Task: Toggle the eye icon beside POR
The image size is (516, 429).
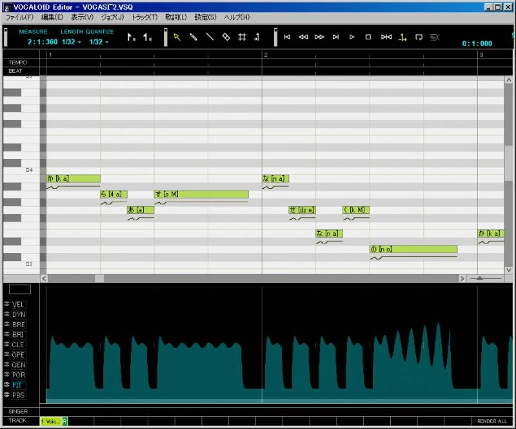Action: pyautogui.click(x=6, y=374)
